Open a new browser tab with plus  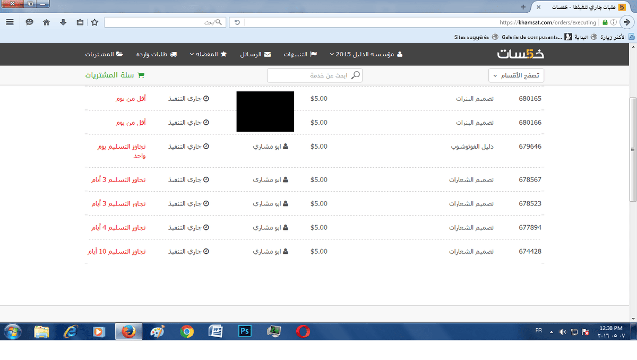click(523, 7)
